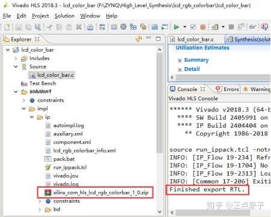Expand the Includes tree node
271x217 pixels.
16,58
